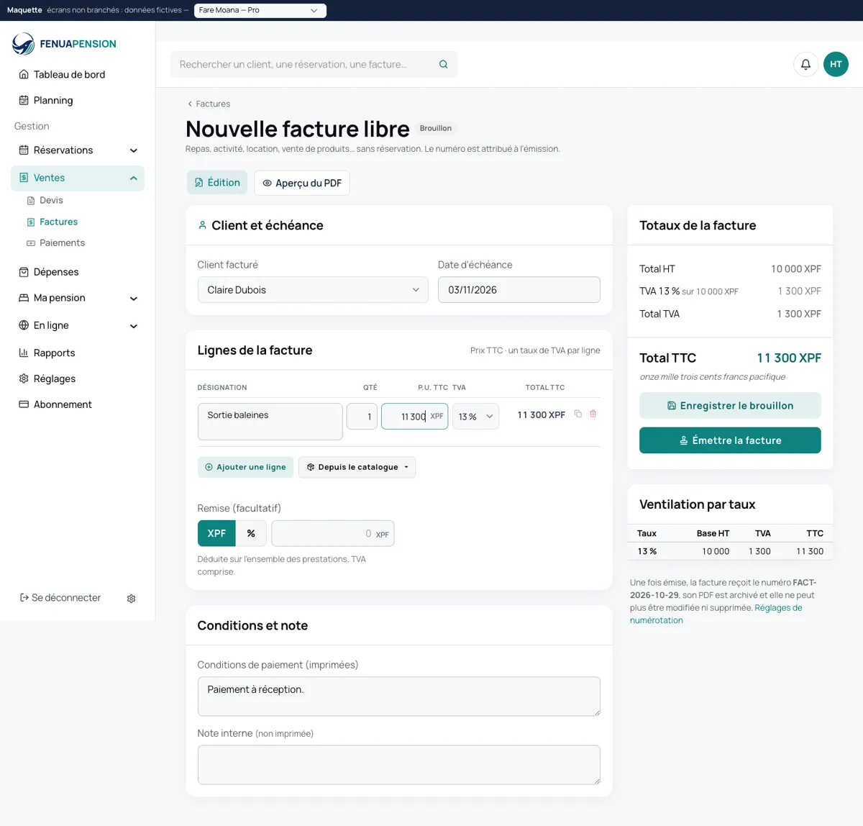The image size is (863, 826).
Task: Open the HT user avatar menu
Action: pos(836,64)
